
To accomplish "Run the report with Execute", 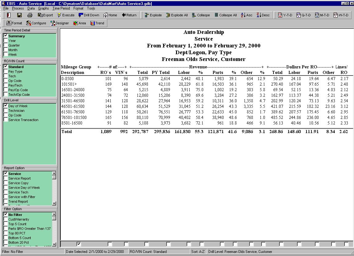I will pyautogui.click(x=66, y=15).
